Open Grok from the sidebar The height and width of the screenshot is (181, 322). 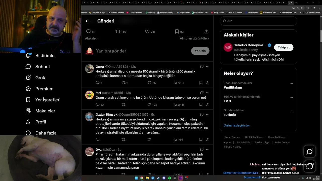[x=35, y=78]
